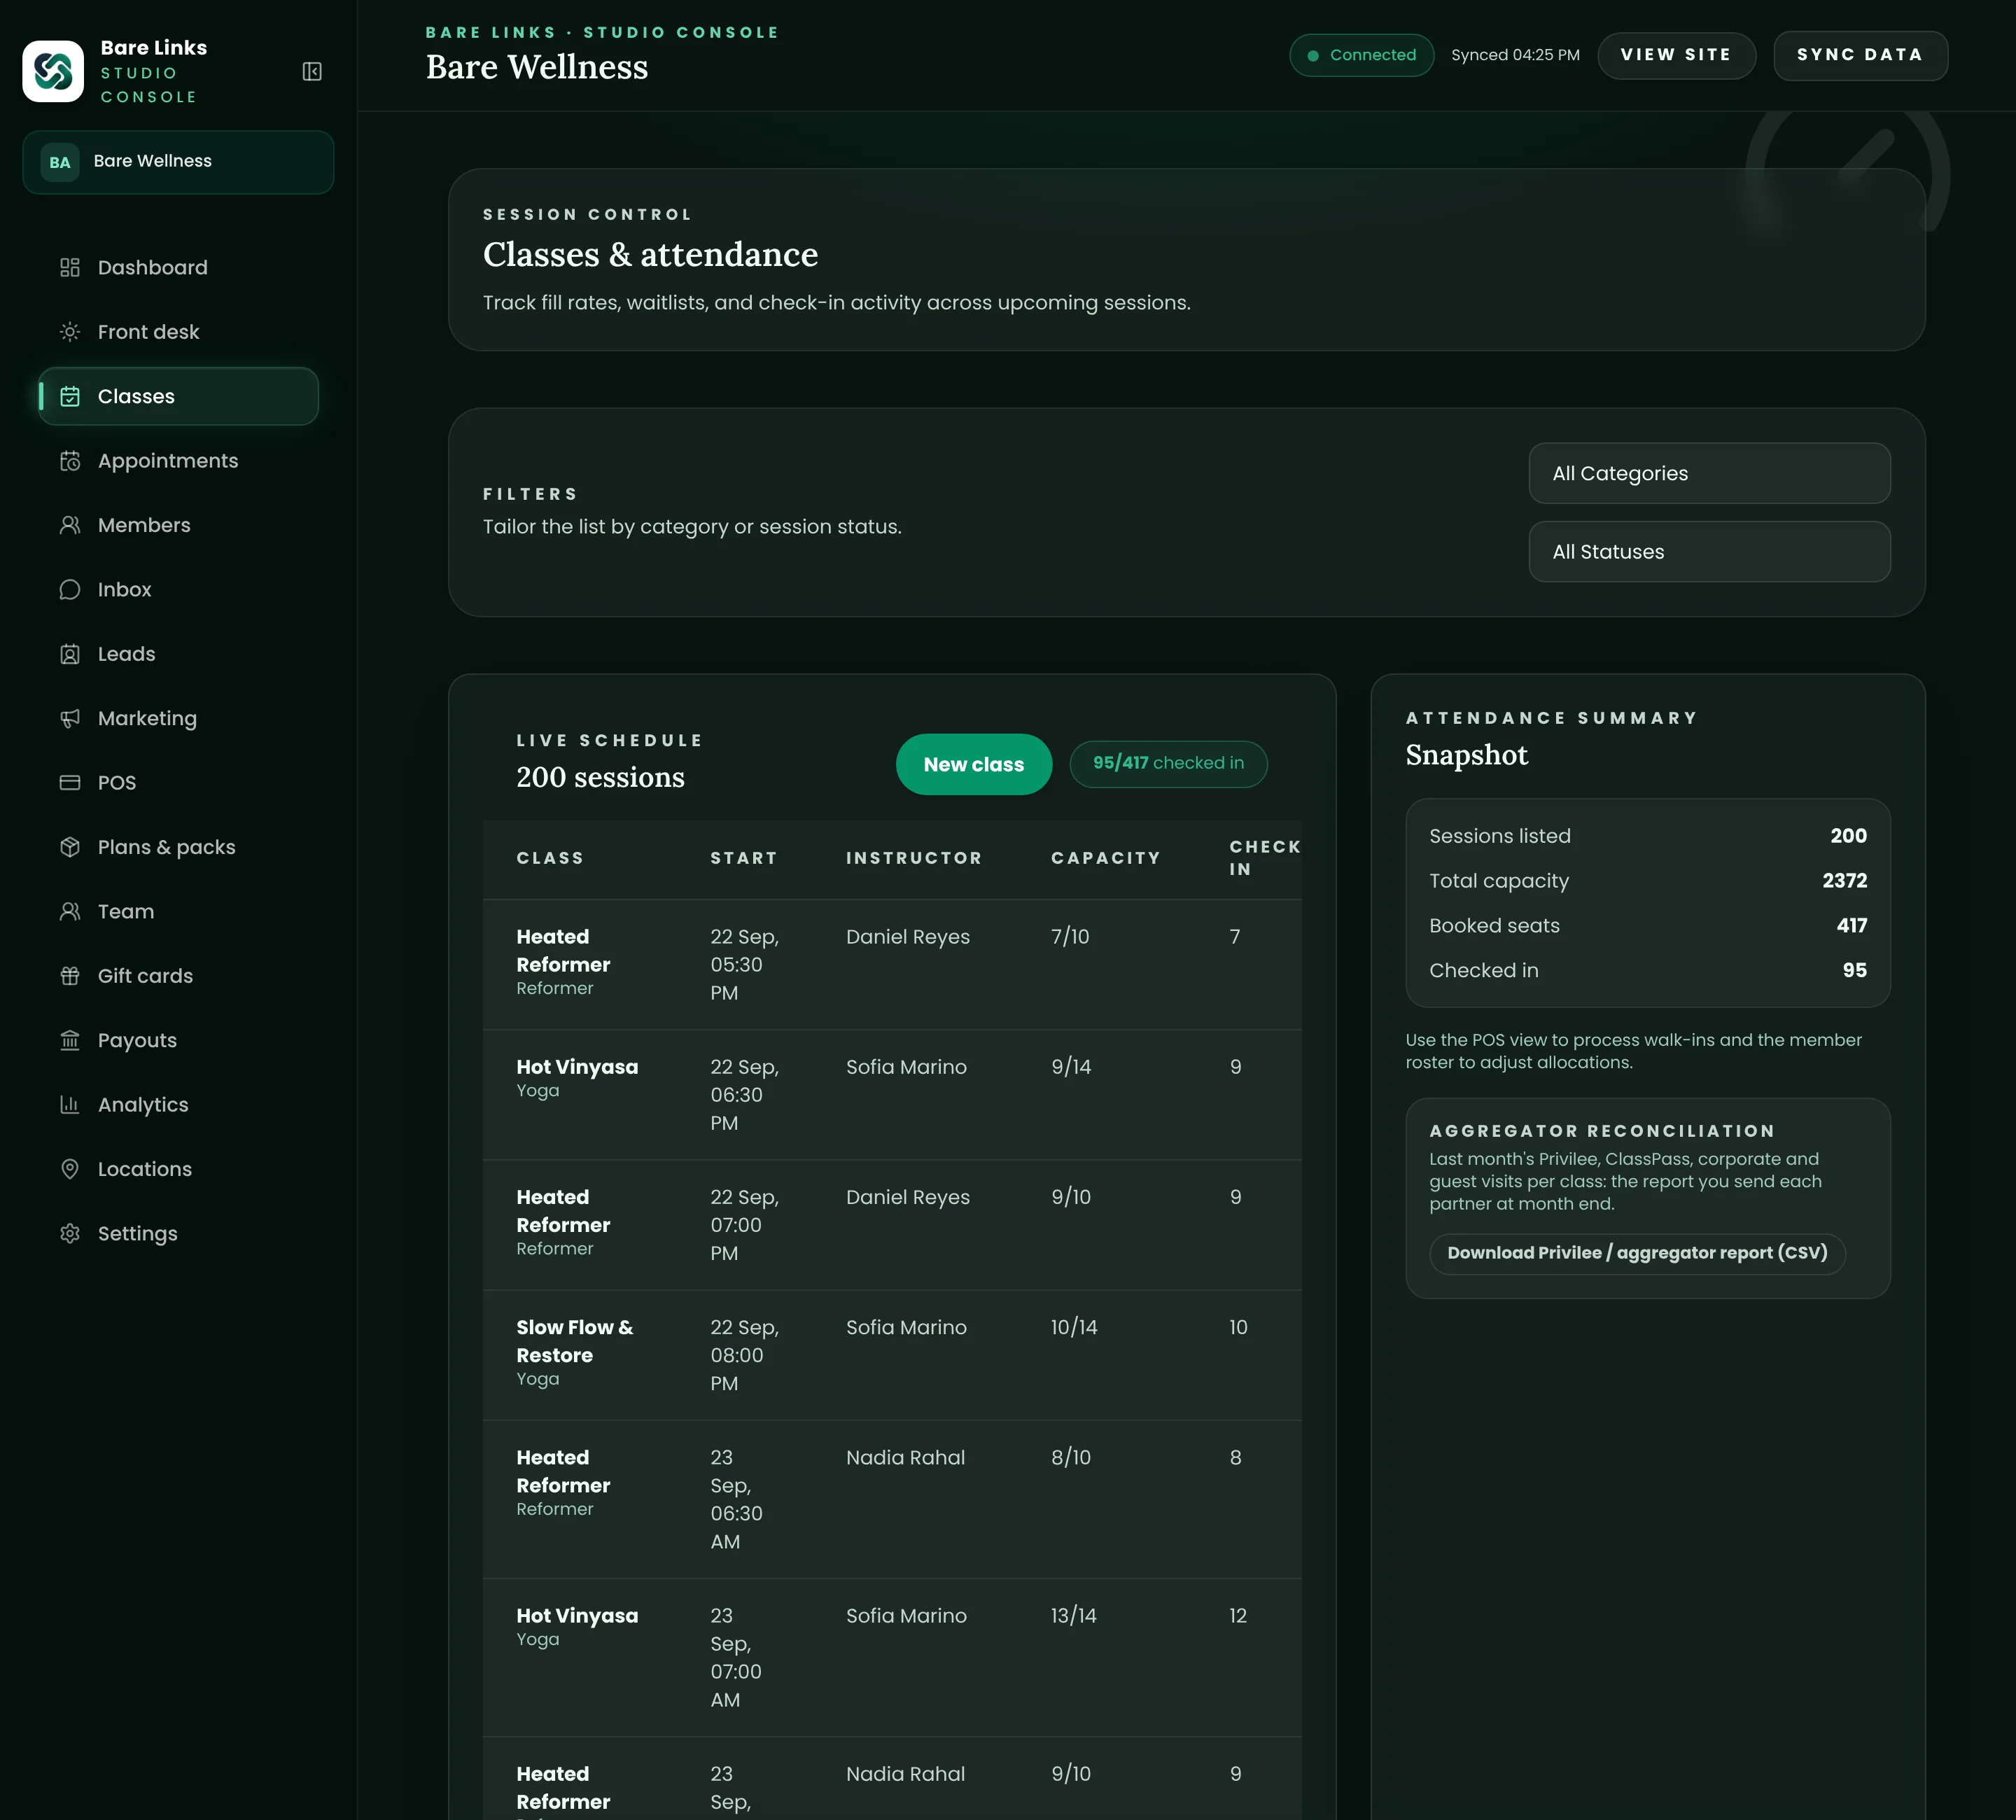
Task: Select Slow Flow & Restore class
Action: (575, 1341)
